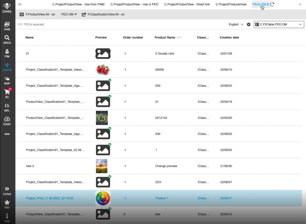
Task: Switch to C.ProjectProductView - Use from PIM2 tab
Action: click(x=78, y=4)
